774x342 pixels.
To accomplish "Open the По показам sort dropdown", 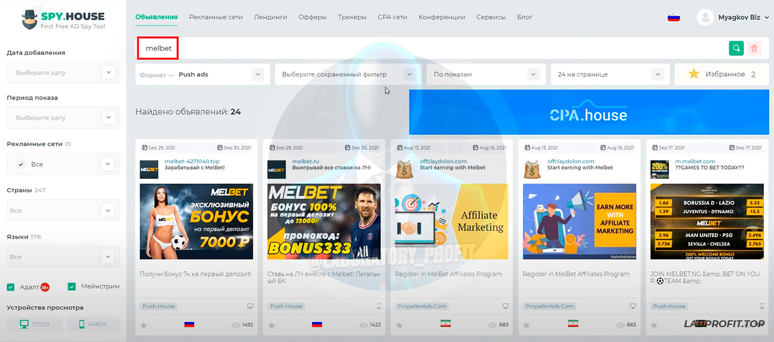I will pos(533,74).
